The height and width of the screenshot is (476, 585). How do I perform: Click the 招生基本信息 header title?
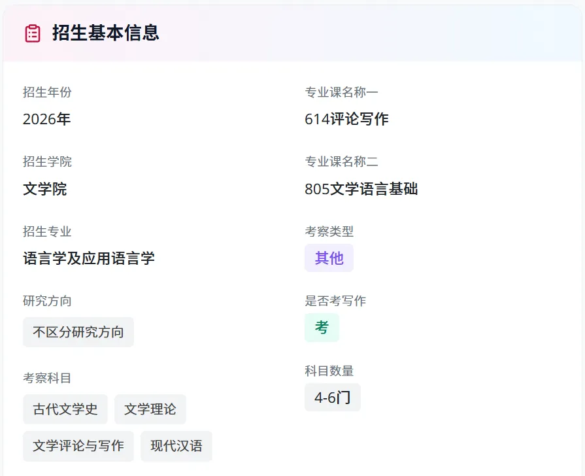(x=106, y=33)
